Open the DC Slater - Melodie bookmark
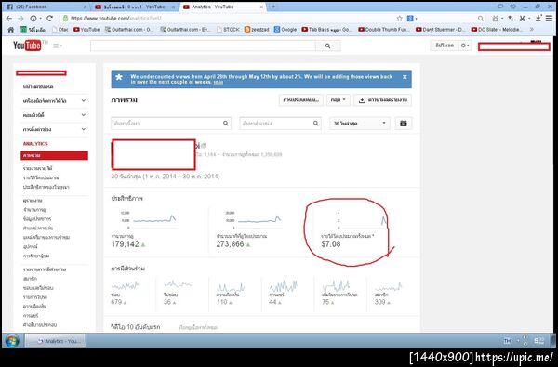Image resolution: width=558 pixels, height=367 pixels. 497,30
